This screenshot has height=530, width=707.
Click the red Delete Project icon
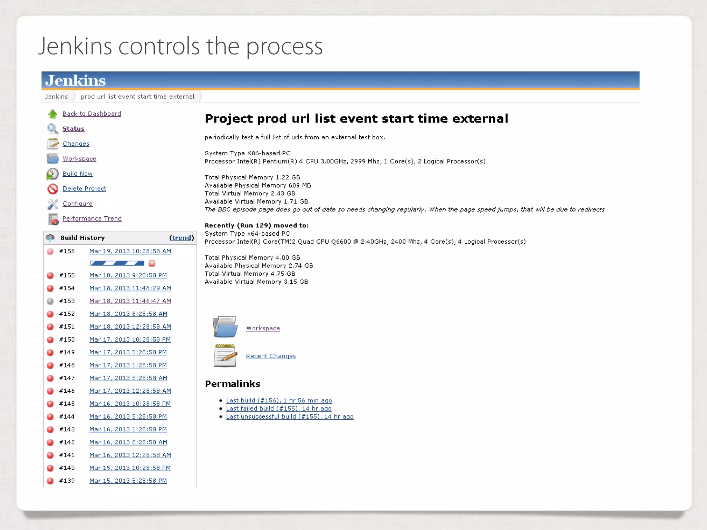(x=52, y=189)
